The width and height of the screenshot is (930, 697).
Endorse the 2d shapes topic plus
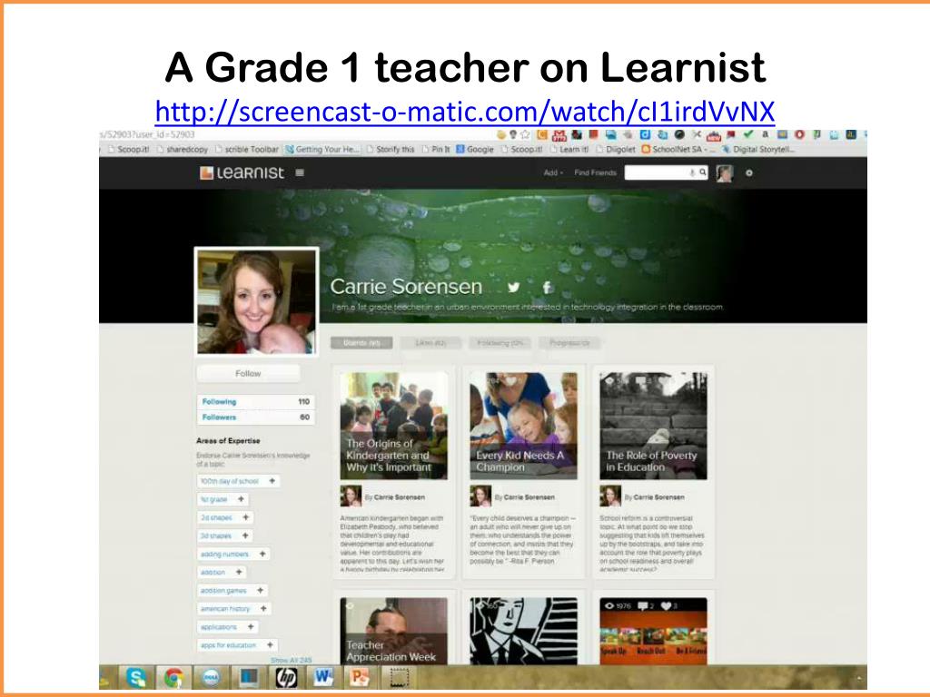point(245,517)
